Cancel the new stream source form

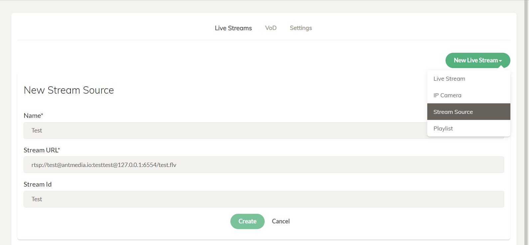pyautogui.click(x=281, y=221)
